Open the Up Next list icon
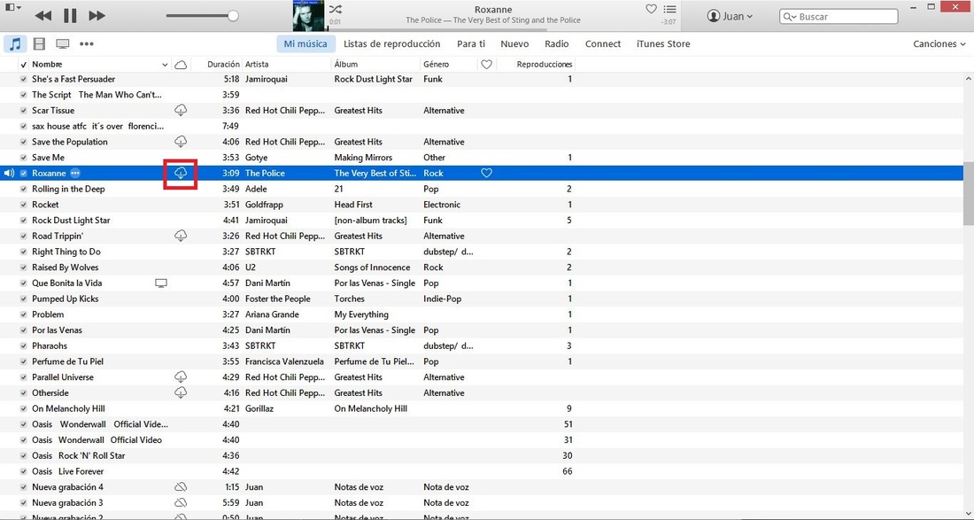Screen dimensions: 974x520 (669, 9)
